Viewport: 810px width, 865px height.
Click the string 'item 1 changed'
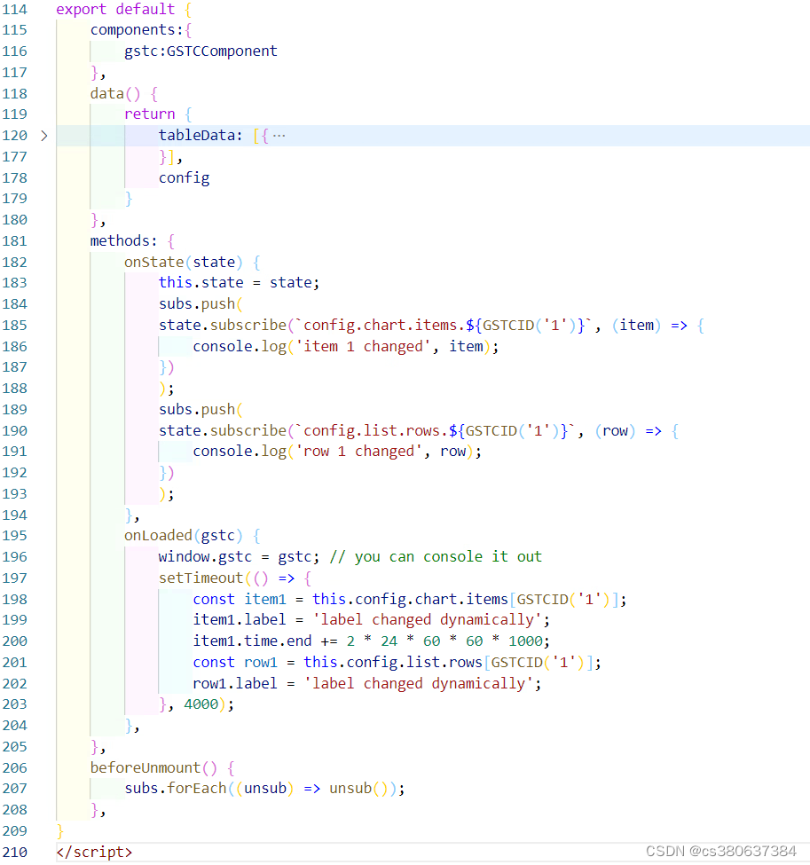[x=363, y=346]
